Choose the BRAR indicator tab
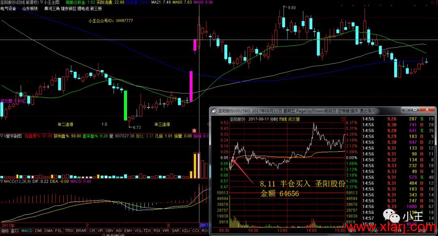This screenshot has height=236, width=438. [81, 231]
